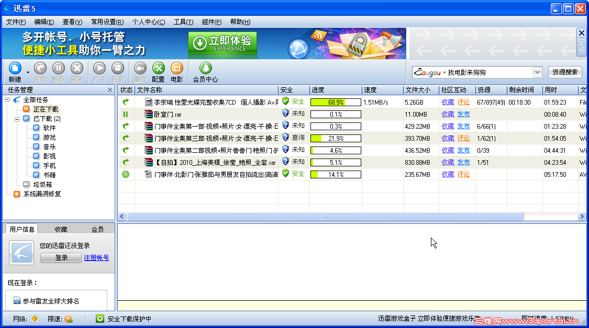The image size is (589, 328).
Task: Click the 目录 folder toolbar icon
Action: (x=118, y=69)
